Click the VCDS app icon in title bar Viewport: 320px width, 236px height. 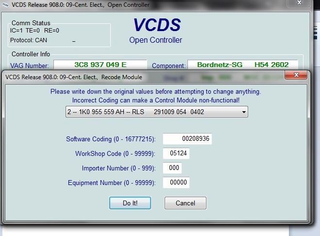point(5,5)
